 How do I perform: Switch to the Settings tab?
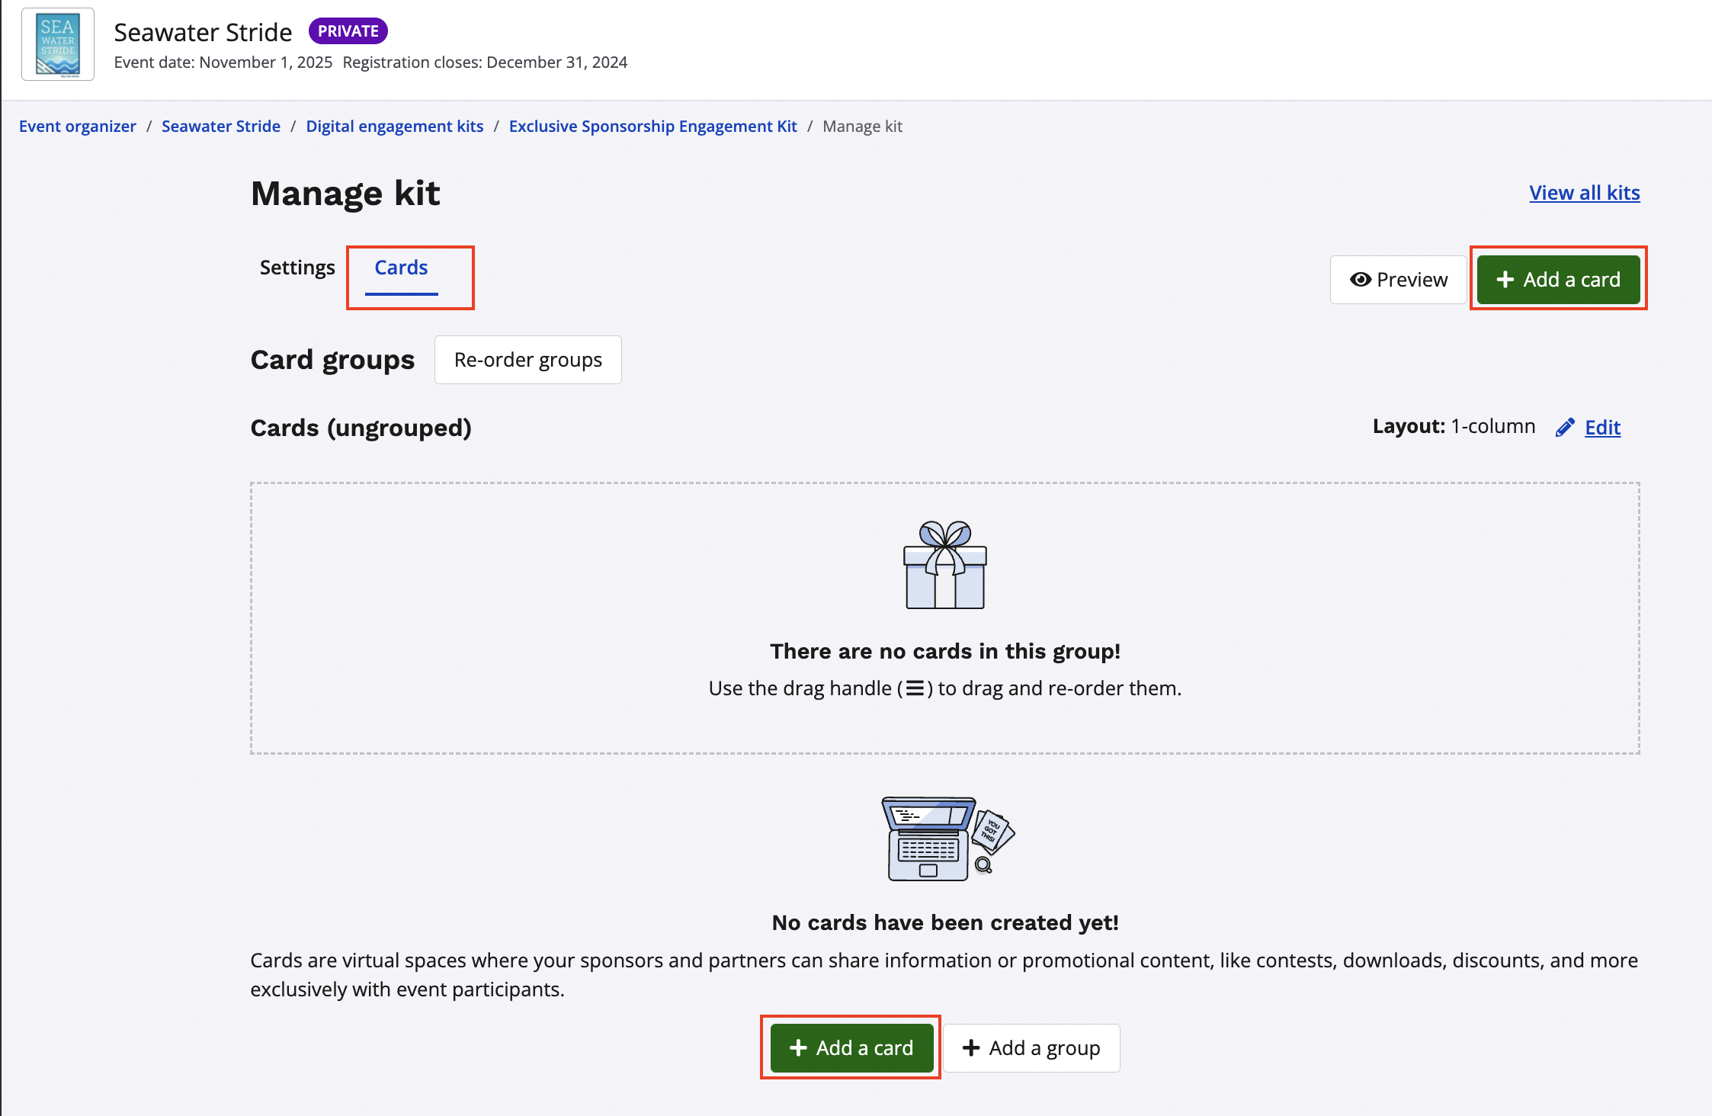pyautogui.click(x=297, y=268)
